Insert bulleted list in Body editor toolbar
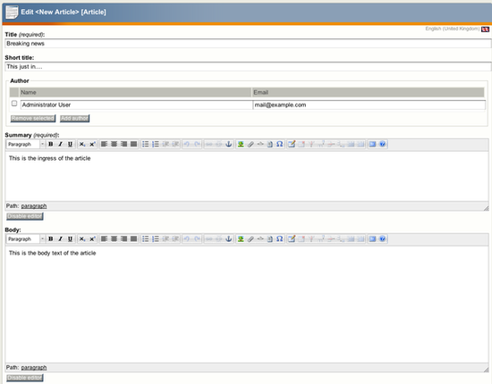Viewport: 492px width, 384px height. click(145, 239)
